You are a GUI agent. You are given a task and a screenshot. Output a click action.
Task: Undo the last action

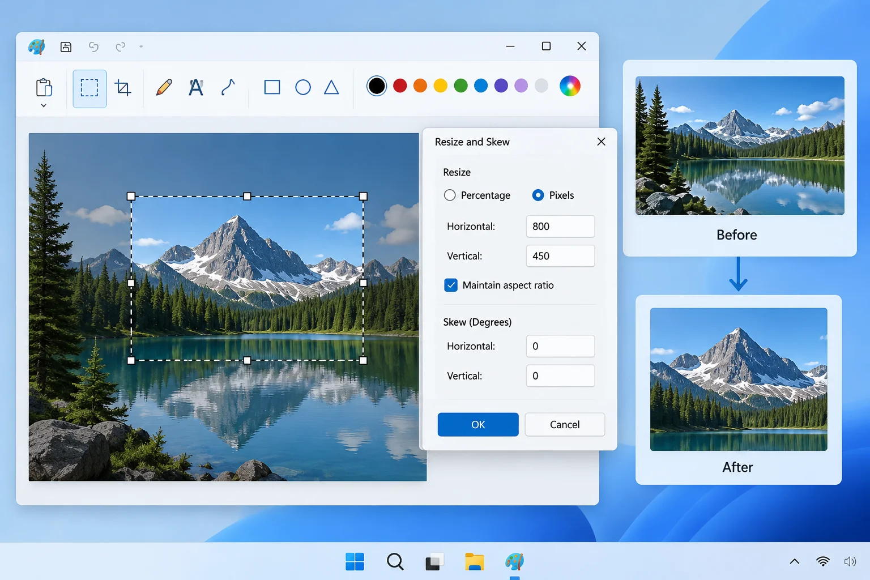click(93, 46)
